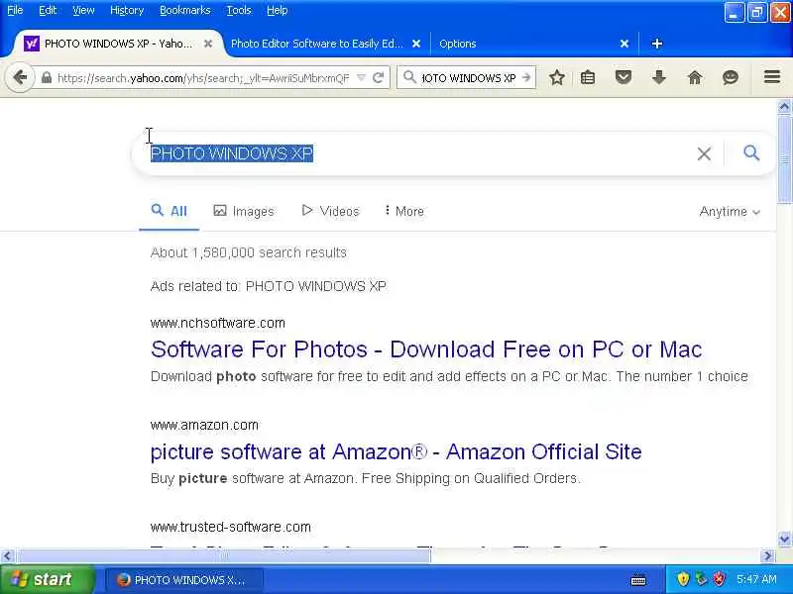The height and width of the screenshot is (594, 793).
Task: Click the horizontal scrollbar left arrow
Action: point(7,555)
